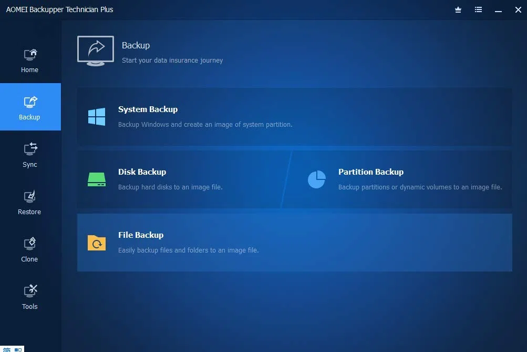Switch to the Clone section
527x352 pixels.
click(x=30, y=249)
